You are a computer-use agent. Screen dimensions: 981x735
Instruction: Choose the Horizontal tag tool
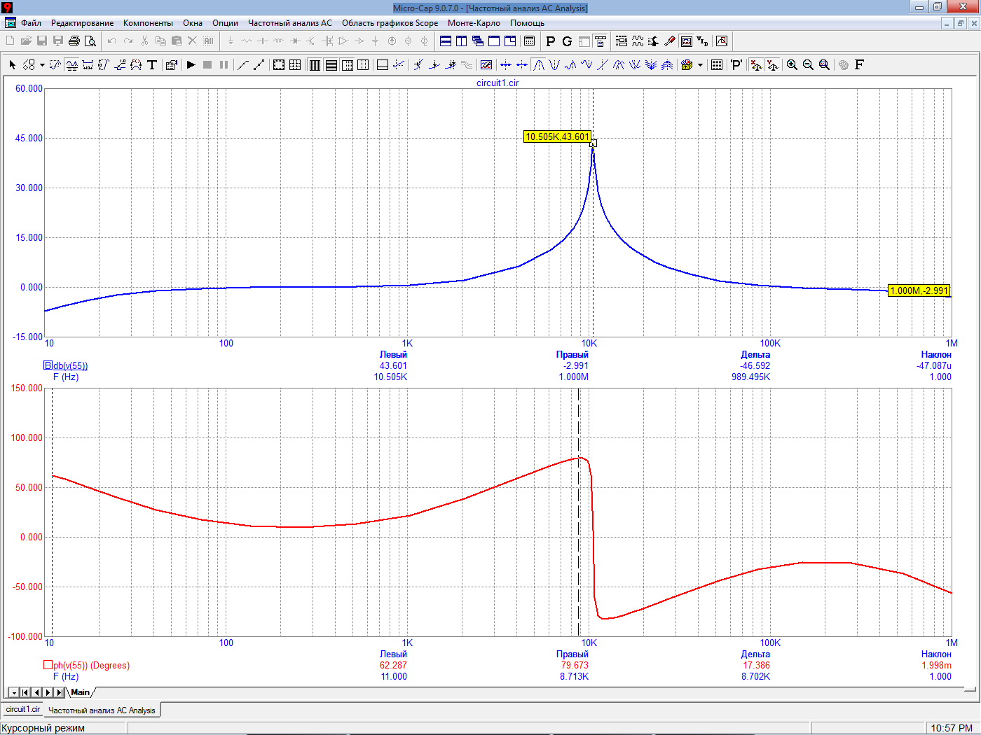coord(88,64)
